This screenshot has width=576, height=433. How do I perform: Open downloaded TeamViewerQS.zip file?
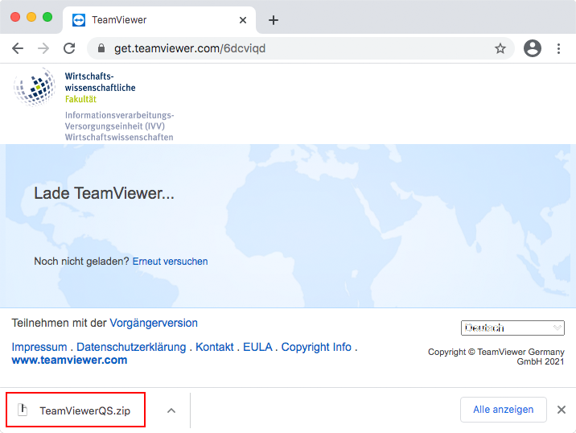click(76, 410)
